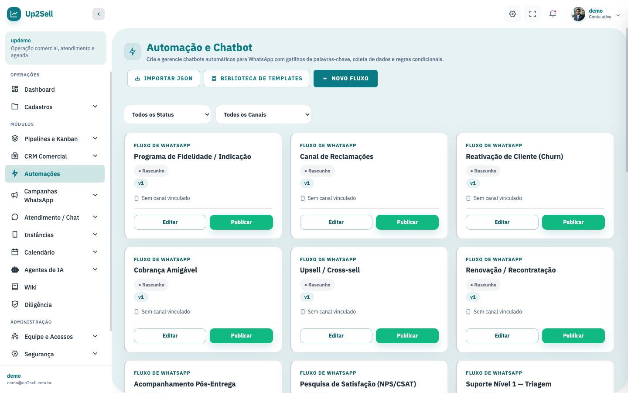Toggle fullscreen mode icon
The height and width of the screenshot is (393, 628).
coord(532,14)
